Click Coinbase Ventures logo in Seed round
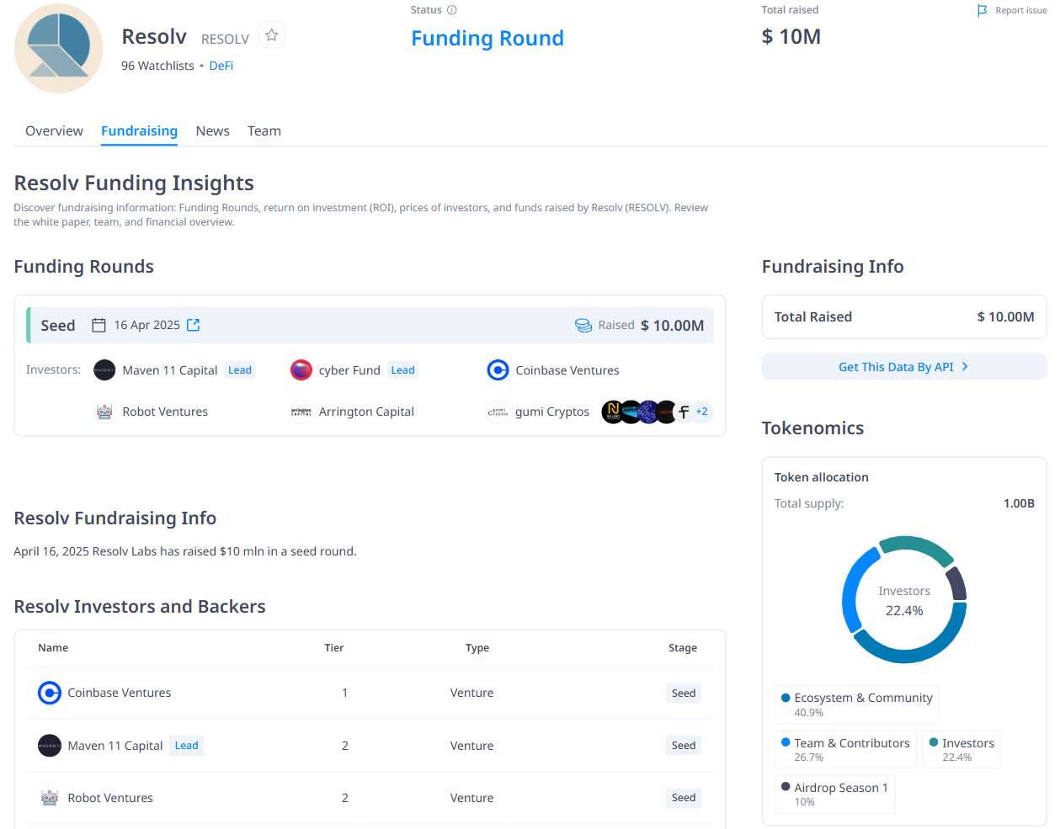This screenshot has width=1060, height=829. point(498,370)
